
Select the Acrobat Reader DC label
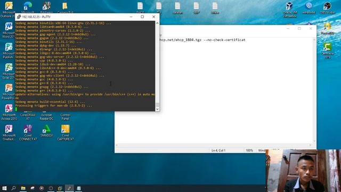(46, 117)
